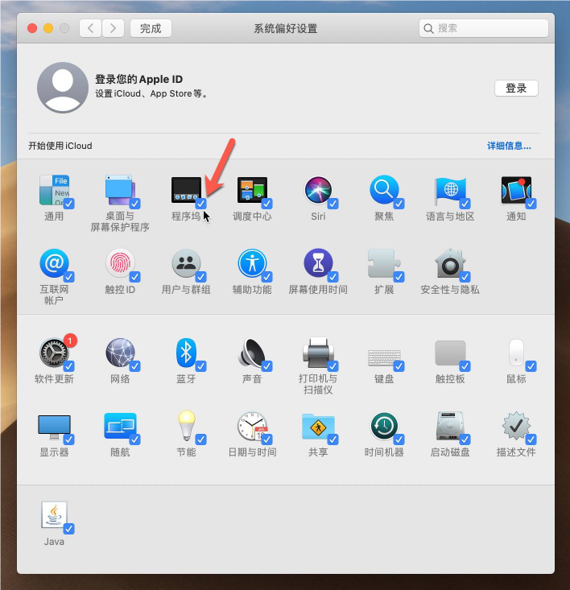Open the Siri preference icon

click(318, 190)
